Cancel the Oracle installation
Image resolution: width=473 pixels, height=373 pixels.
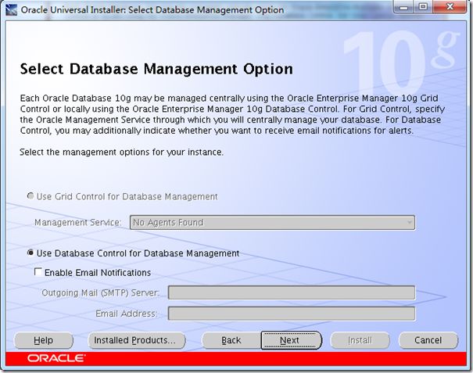tap(428, 340)
